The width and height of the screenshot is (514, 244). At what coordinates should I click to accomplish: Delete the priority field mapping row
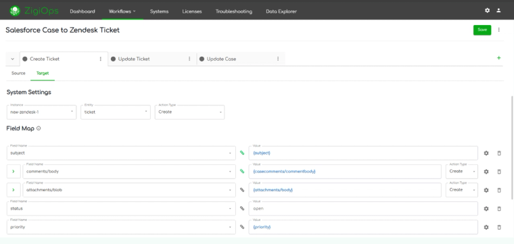pos(499,227)
